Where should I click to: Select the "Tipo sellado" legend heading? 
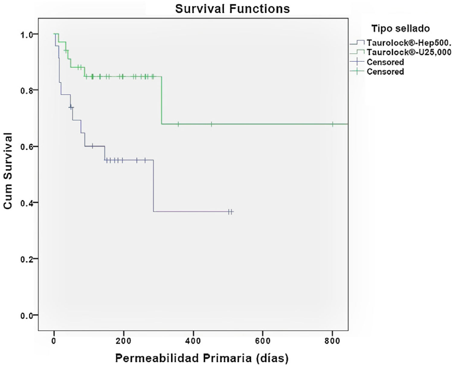(x=400, y=29)
